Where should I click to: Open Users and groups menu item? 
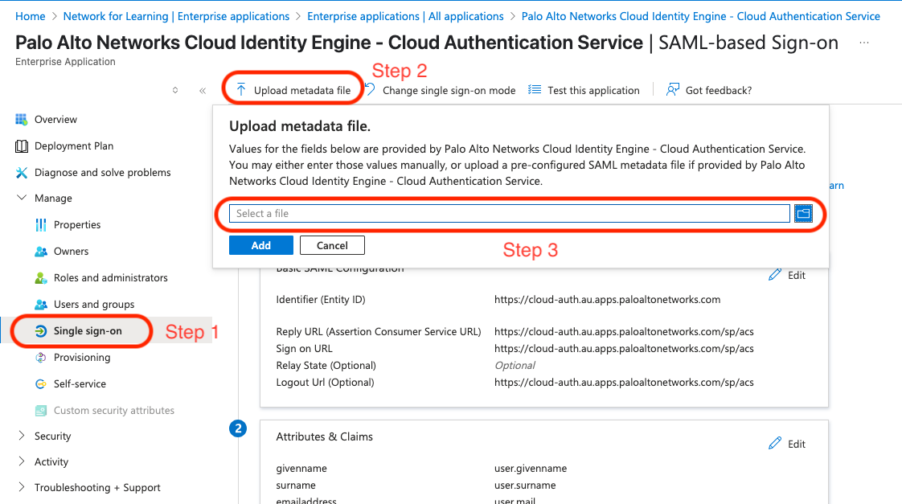point(93,305)
